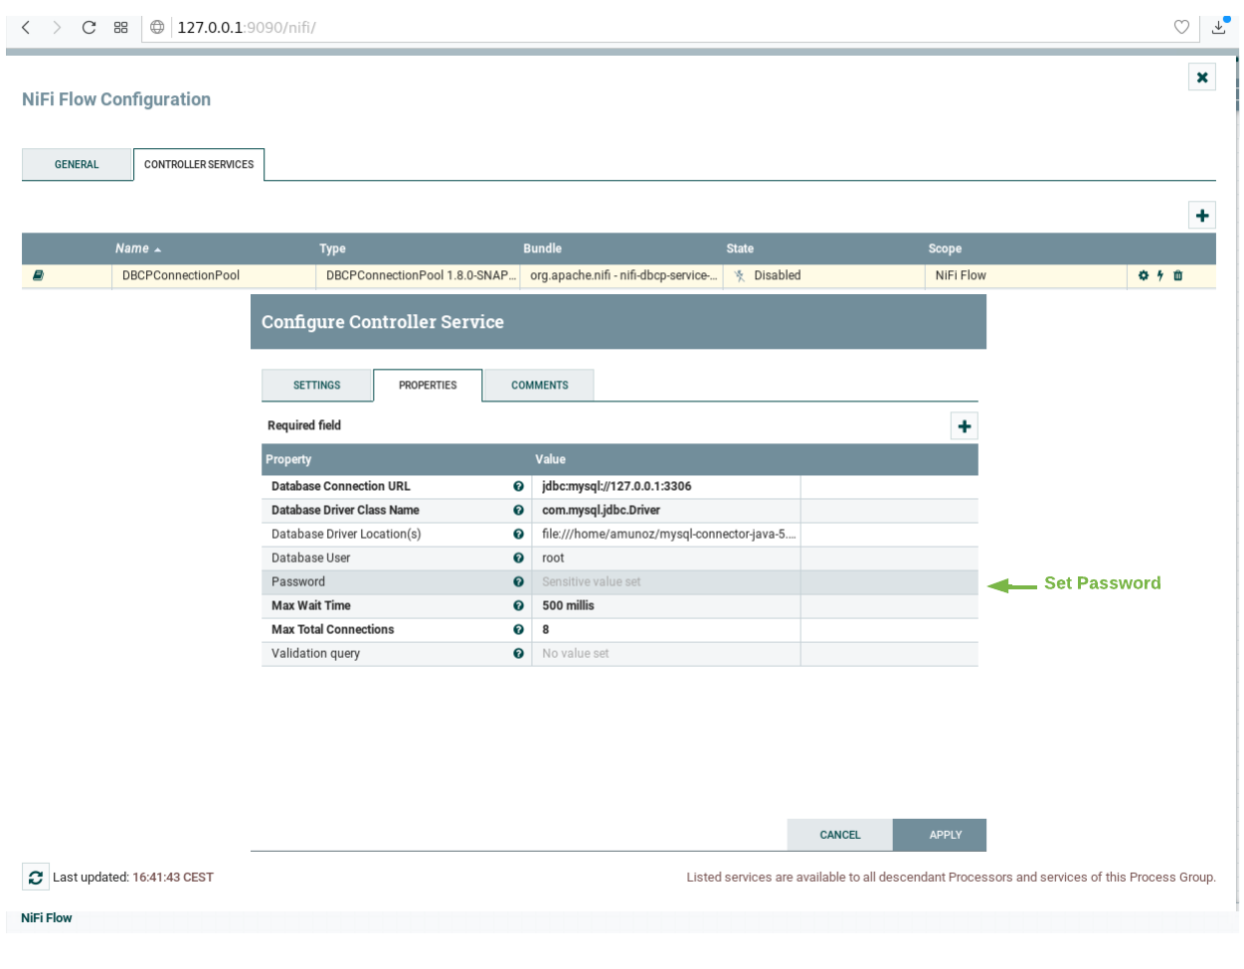Close the NiFi Flow Configuration panel
Image resolution: width=1244 pixels, height=969 pixels.
[x=1202, y=78]
